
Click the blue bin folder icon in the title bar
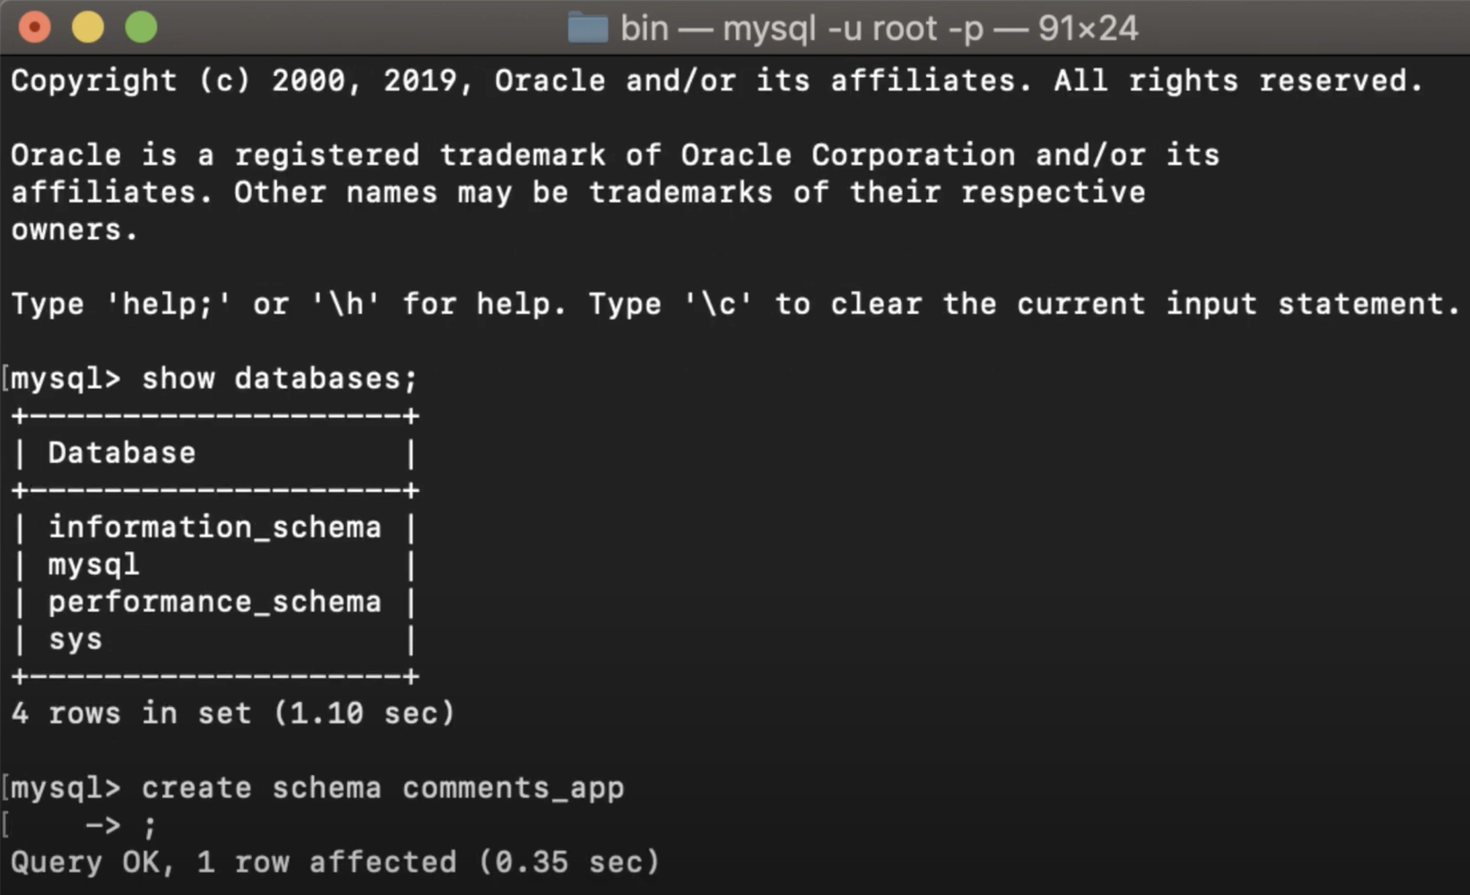coord(586,27)
